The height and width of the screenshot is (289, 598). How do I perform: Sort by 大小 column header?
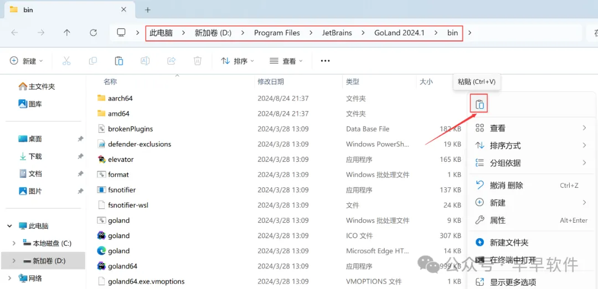tap(426, 81)
